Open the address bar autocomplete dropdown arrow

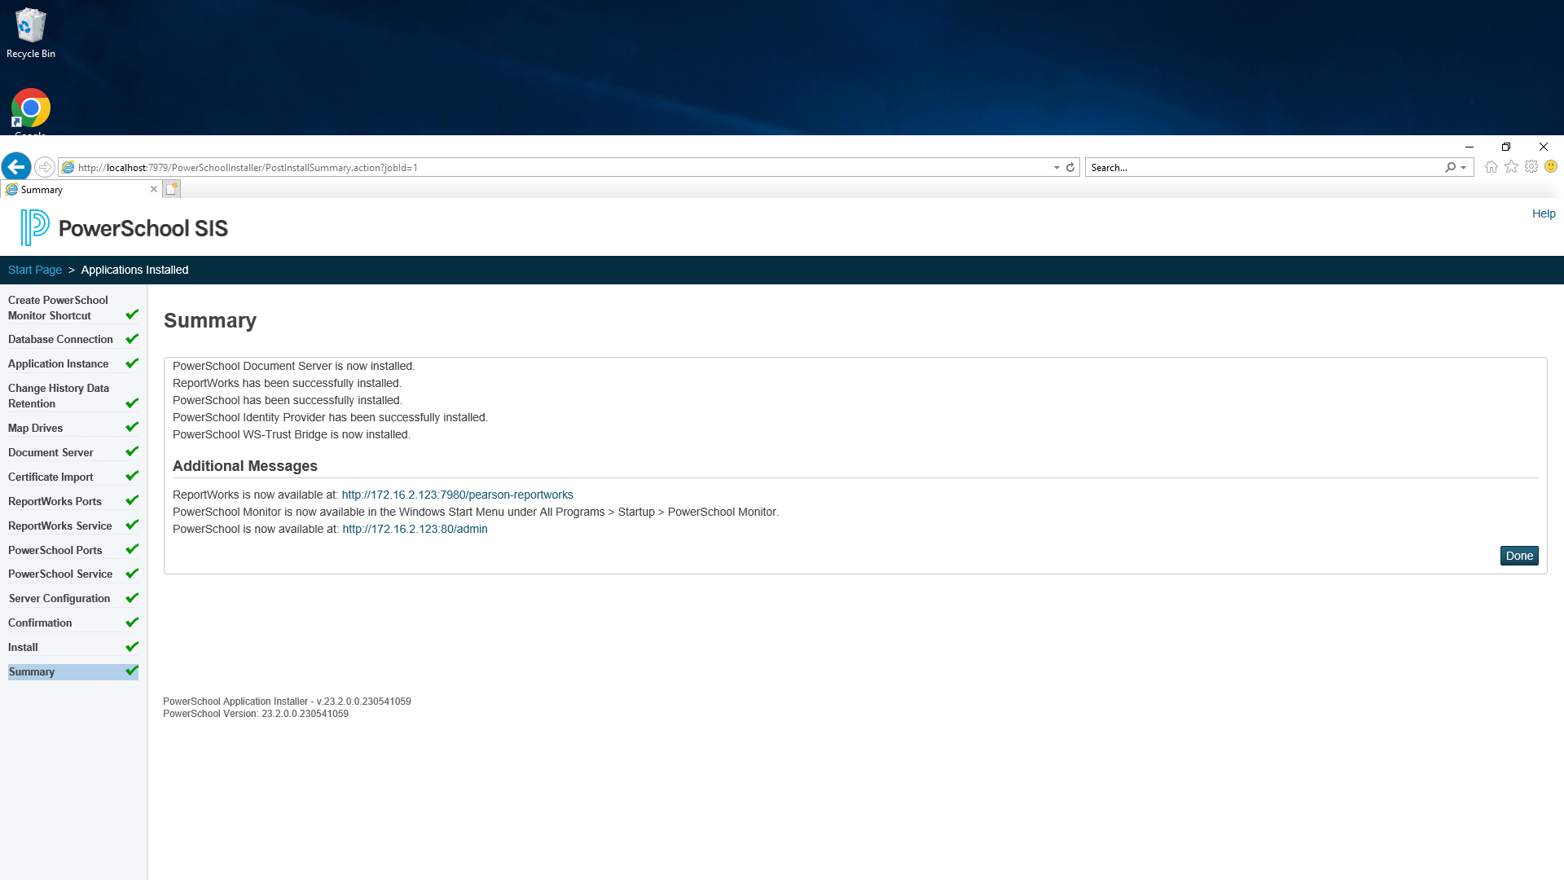(x=1057, y=167)
